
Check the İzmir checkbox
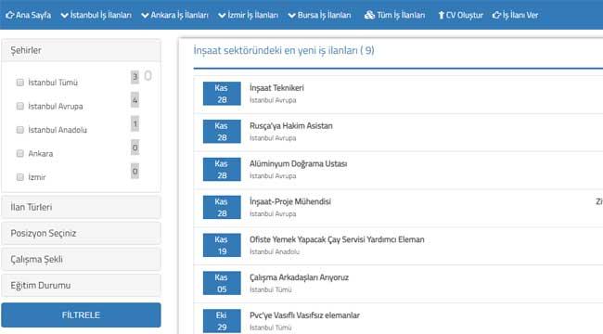(20, 177)
